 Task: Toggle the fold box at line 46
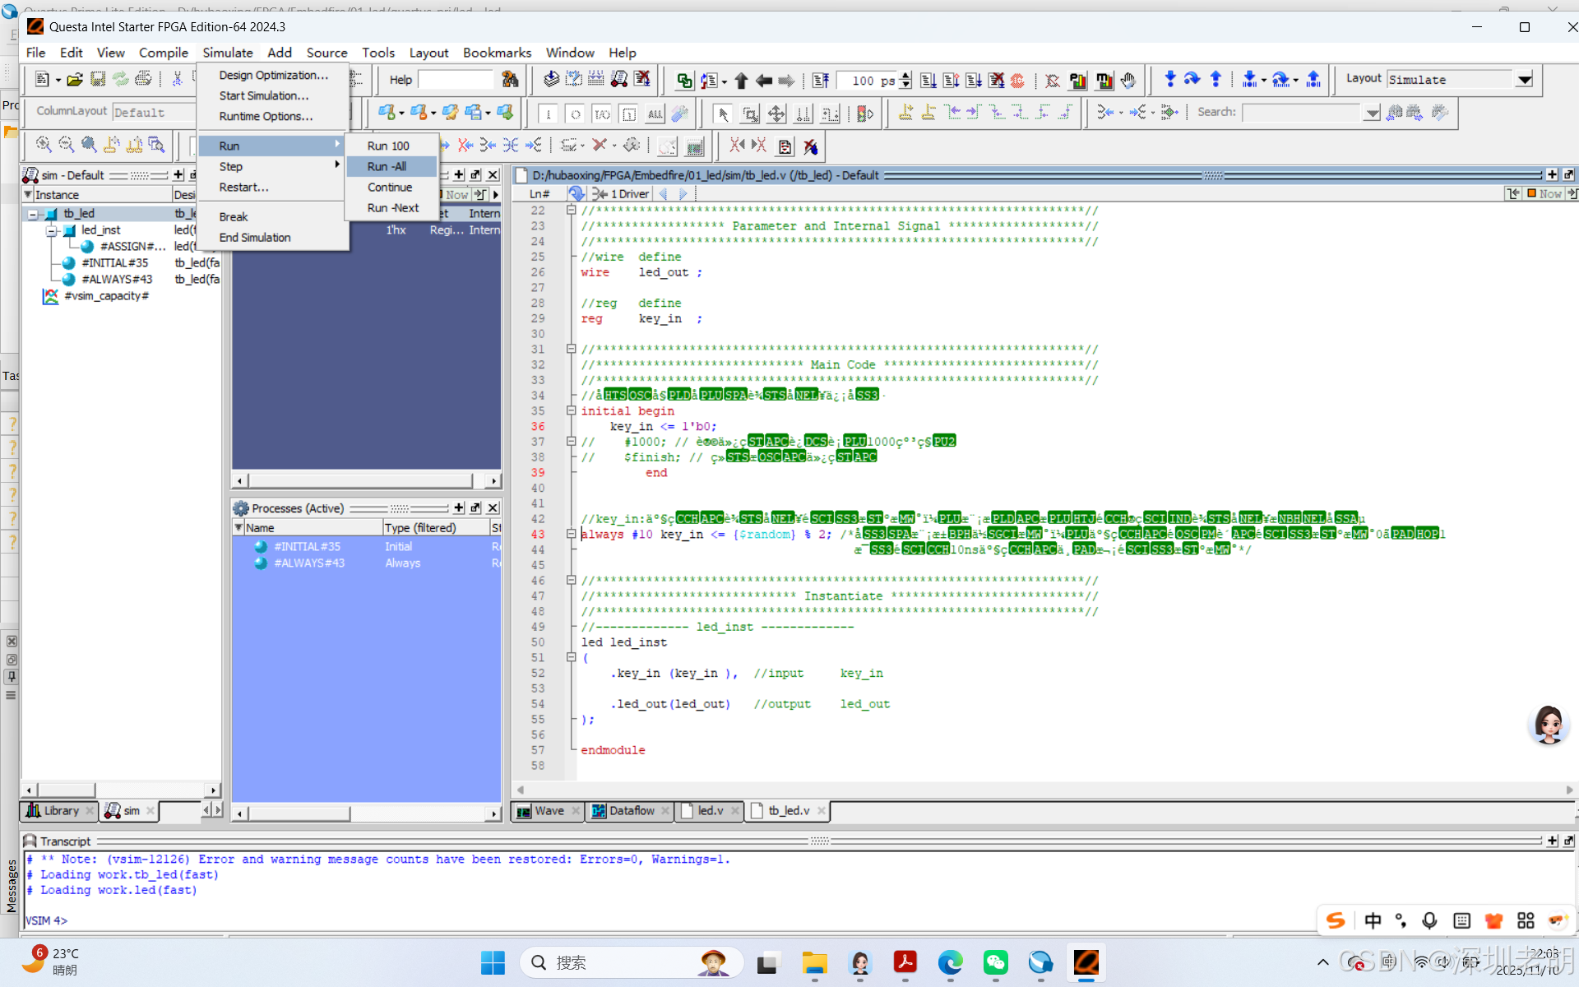[x=571, y=580]
